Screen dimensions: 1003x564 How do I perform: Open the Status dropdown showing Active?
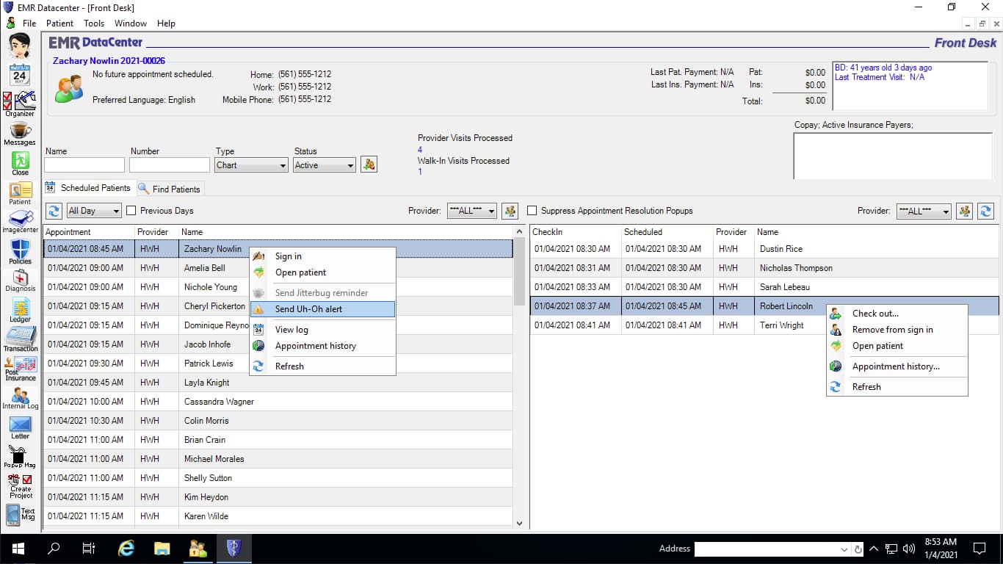(350, 166)
